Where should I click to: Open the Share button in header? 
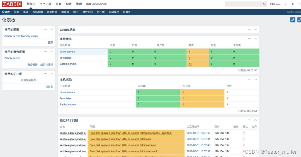(x=275, y=4)
